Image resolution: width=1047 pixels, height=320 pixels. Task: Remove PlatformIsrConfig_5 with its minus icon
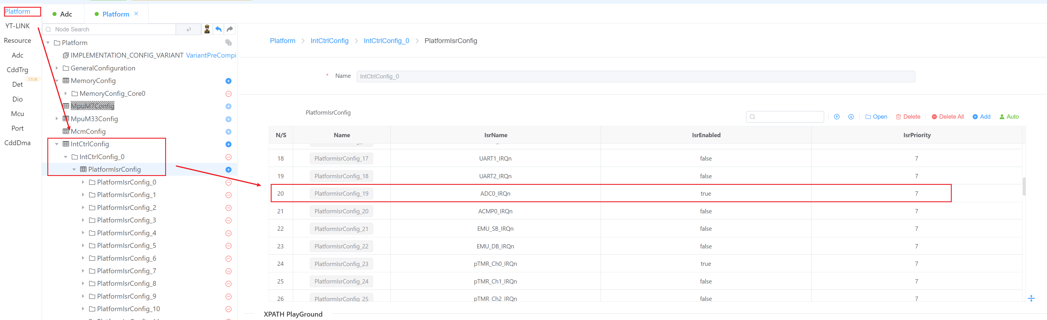tap(229, 246)
